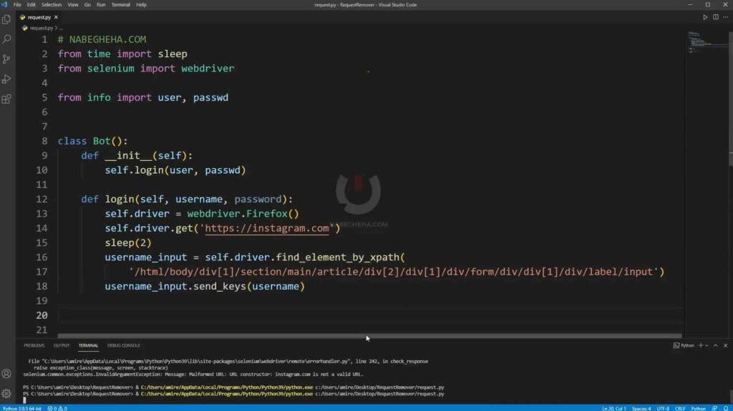Open the terminal launch profile dropdown arrow
733x411 pixels.
[707, 345]
